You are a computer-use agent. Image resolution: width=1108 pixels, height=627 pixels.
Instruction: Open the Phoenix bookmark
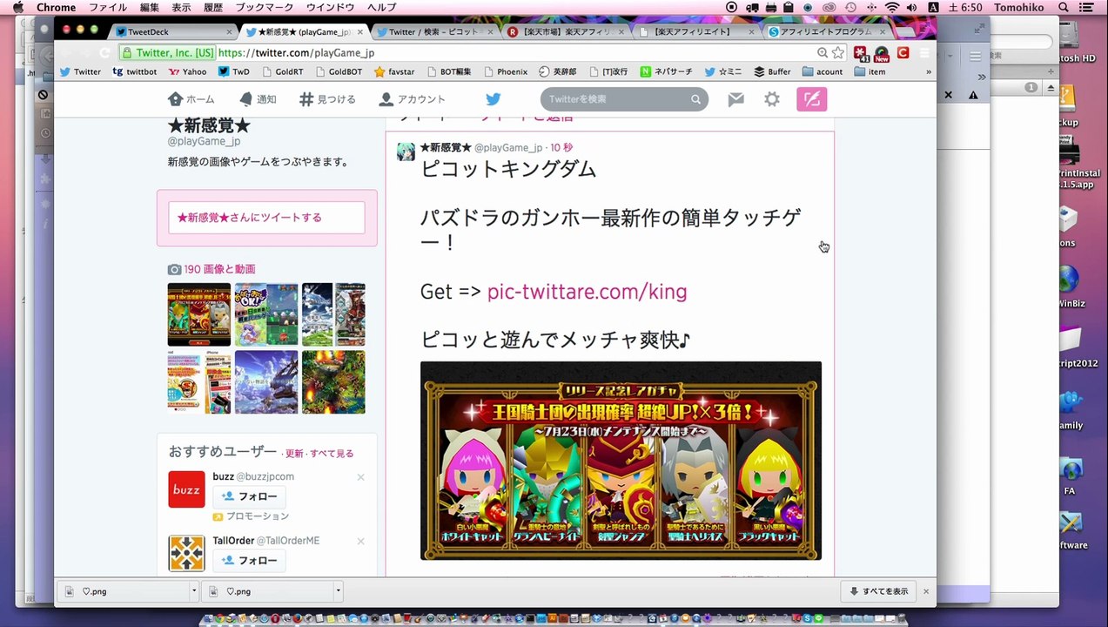[x=504, y=71]
